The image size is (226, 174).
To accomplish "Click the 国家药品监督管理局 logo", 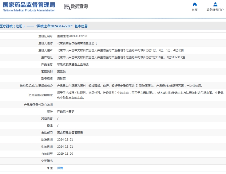I will (29, 5).
